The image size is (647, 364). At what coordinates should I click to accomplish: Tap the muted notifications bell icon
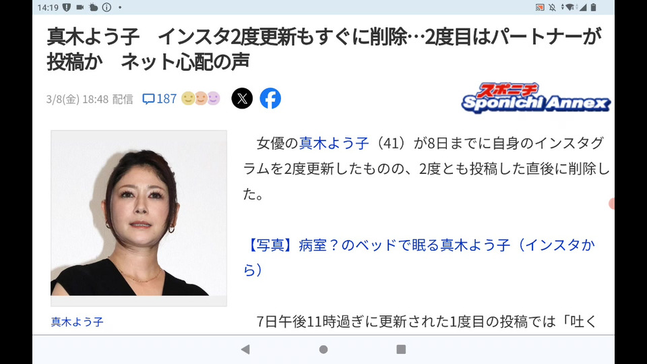tap(552, 7)
